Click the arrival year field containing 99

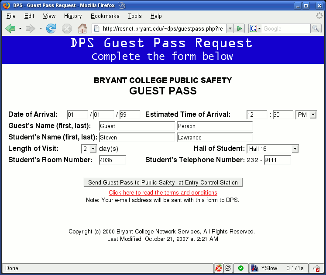coord(130,115)
